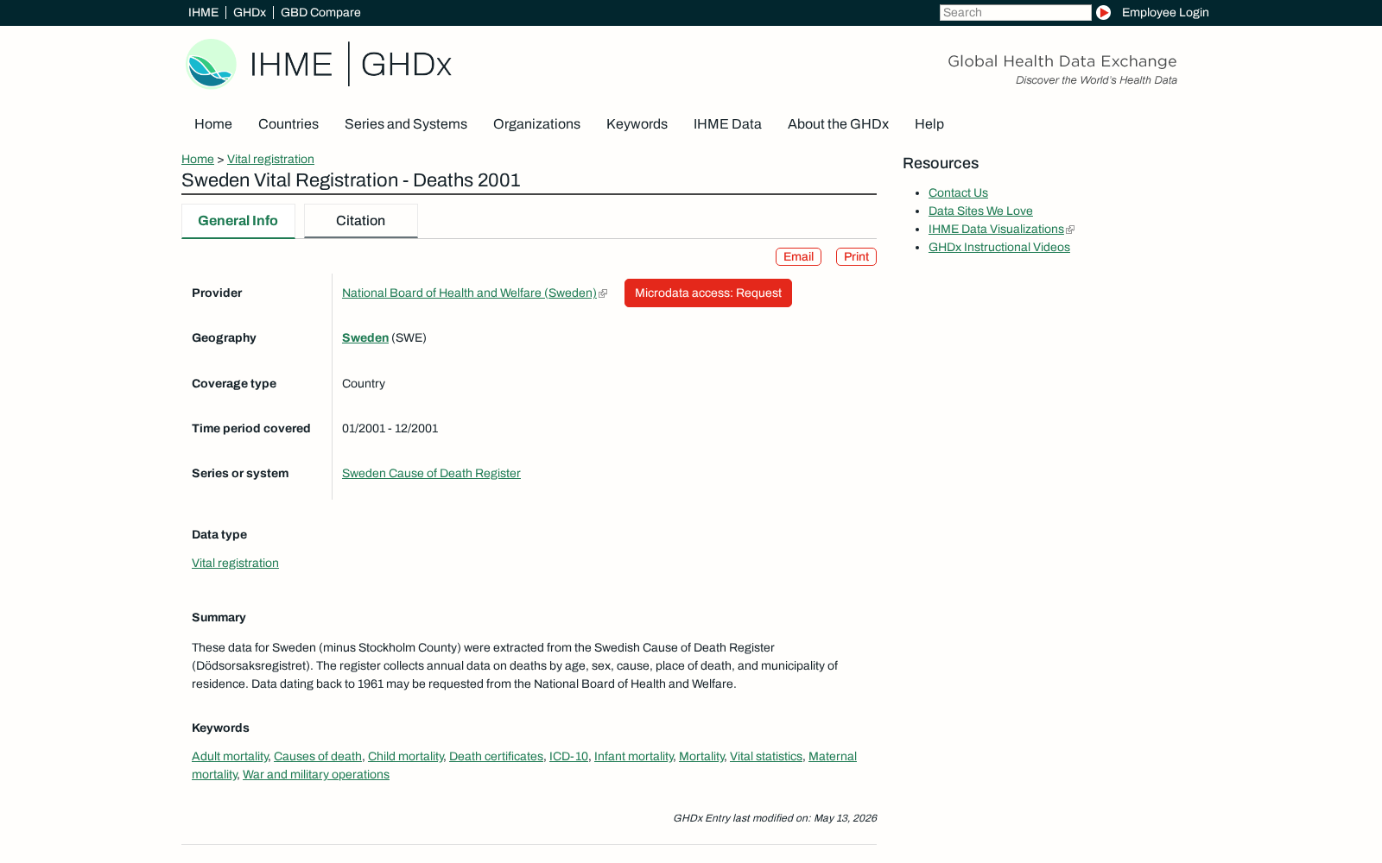Click the IHME leaf logo icon
Image resolution: width=1382 pixels, height=863 pixels.
(x=211, y=64)
